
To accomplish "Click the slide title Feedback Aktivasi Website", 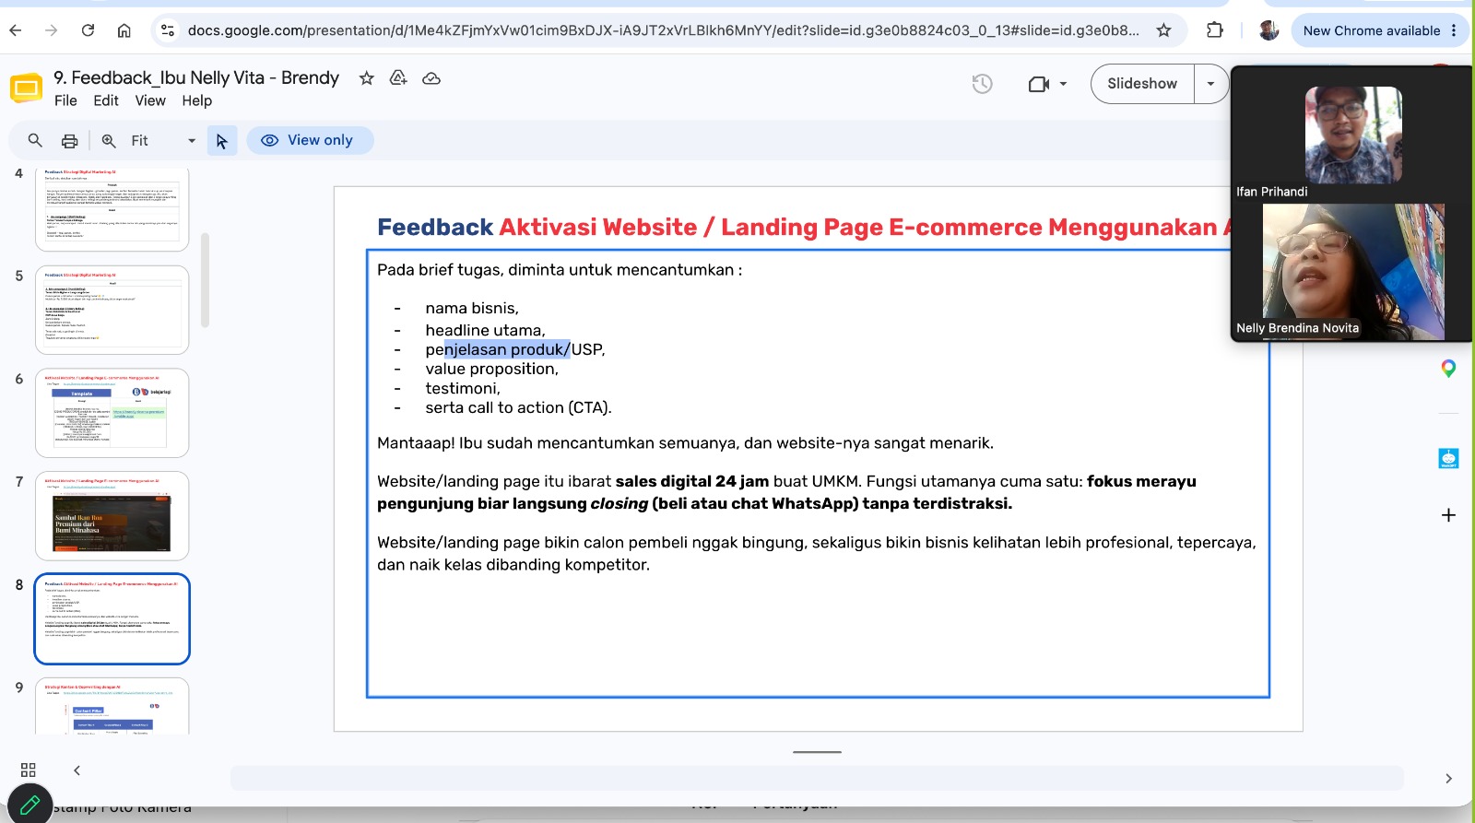I will pos(803,227).
